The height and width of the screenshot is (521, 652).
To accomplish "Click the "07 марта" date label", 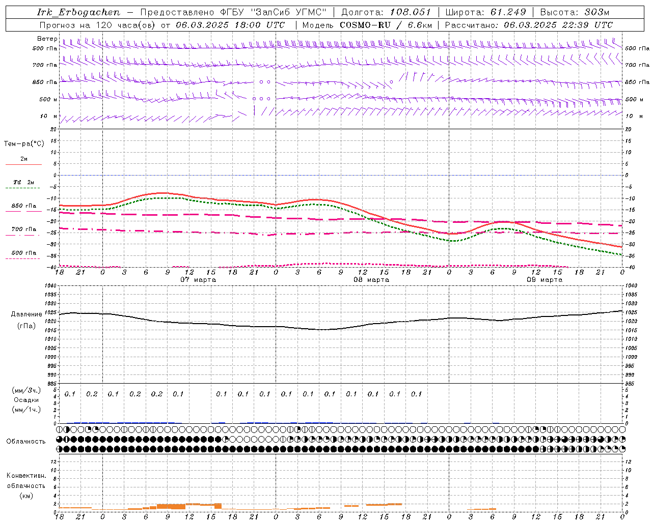I will [x=198, y=280].
